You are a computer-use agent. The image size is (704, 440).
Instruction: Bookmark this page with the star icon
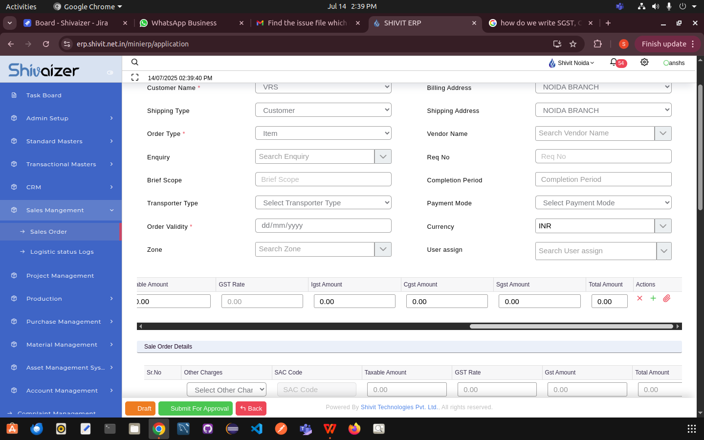click(573, 44)
